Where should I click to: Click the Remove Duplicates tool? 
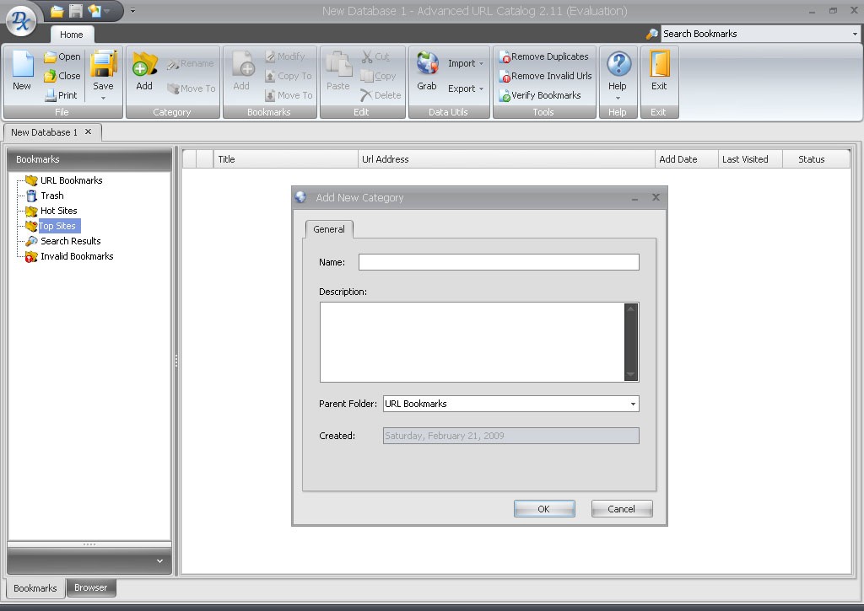point(544,56)
